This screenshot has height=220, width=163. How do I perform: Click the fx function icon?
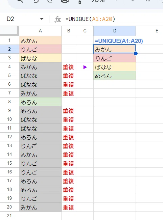point(58,19)
